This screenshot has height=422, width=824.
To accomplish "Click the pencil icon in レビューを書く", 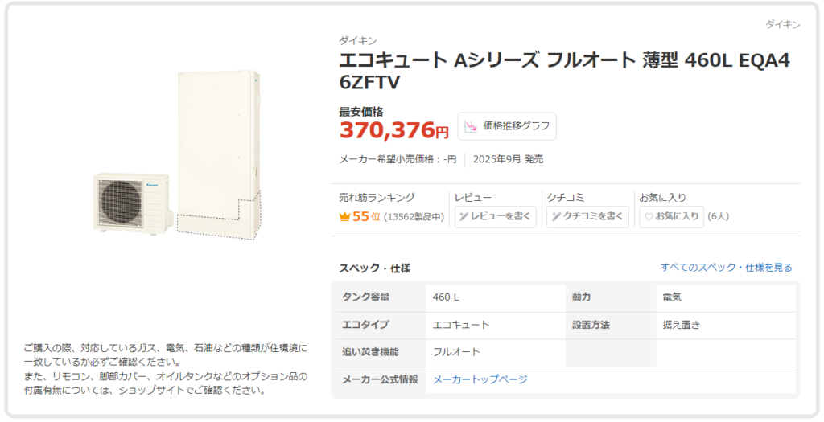I will pos(464,216).
